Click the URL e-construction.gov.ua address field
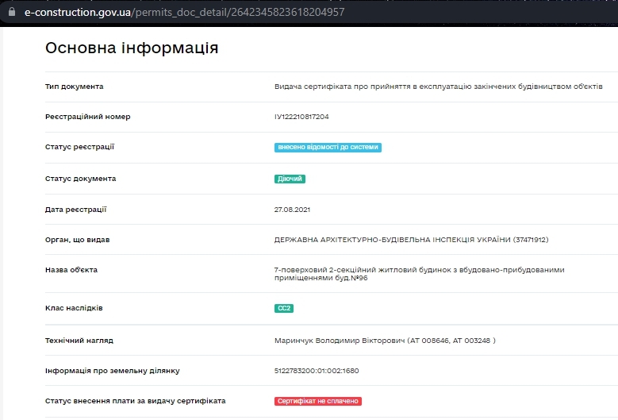The height and width of the screenshot is (420, 618). [x=185, y=12]
